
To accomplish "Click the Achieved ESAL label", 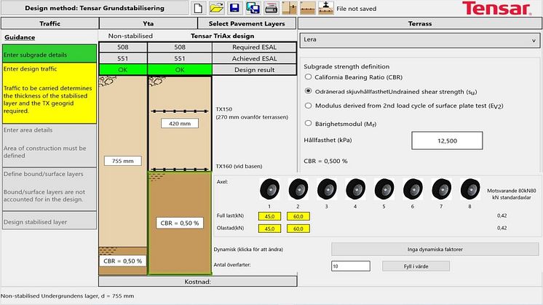I will tap(254, 58).
